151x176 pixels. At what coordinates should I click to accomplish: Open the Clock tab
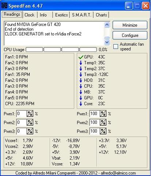(x=30, y=15)
